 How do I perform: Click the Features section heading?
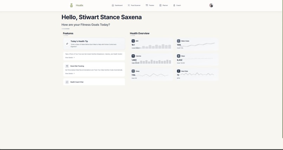click(x=68, y=33)
